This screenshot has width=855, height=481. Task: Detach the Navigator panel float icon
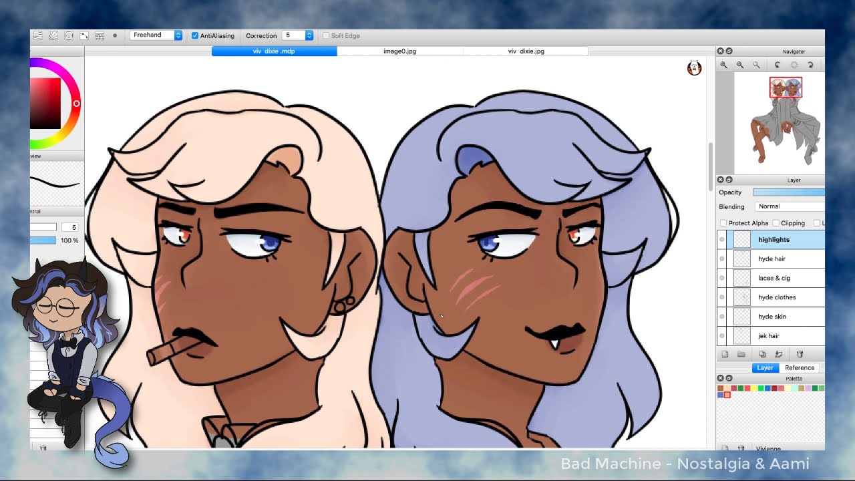tap(729, 51)
